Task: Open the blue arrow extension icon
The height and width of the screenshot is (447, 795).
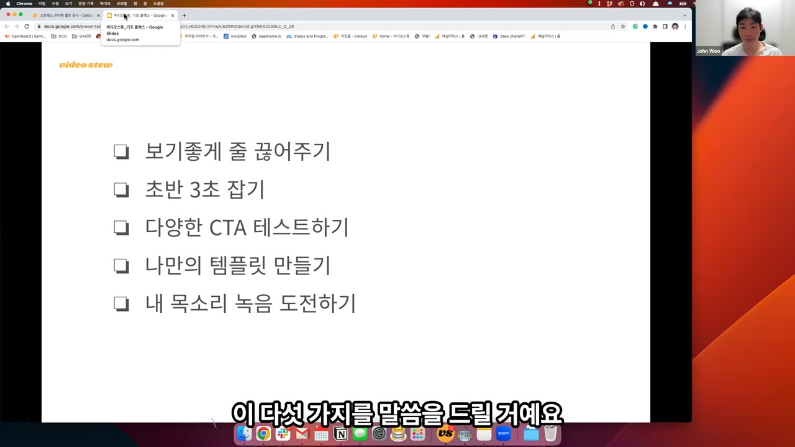Action: pos(645,27)
